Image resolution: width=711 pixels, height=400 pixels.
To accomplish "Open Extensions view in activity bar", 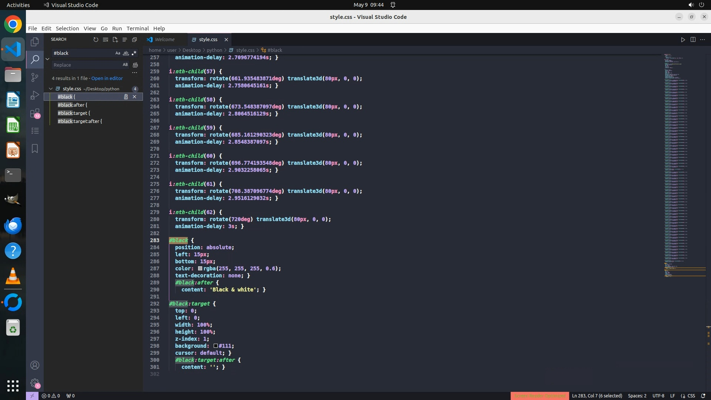I will tap(35, 113).
